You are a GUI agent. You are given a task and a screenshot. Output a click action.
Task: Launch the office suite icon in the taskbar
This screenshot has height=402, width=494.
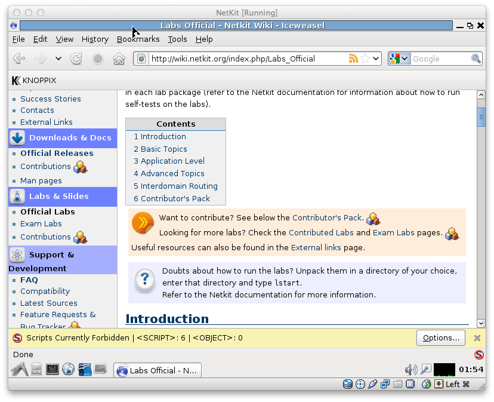click(85, 369)
